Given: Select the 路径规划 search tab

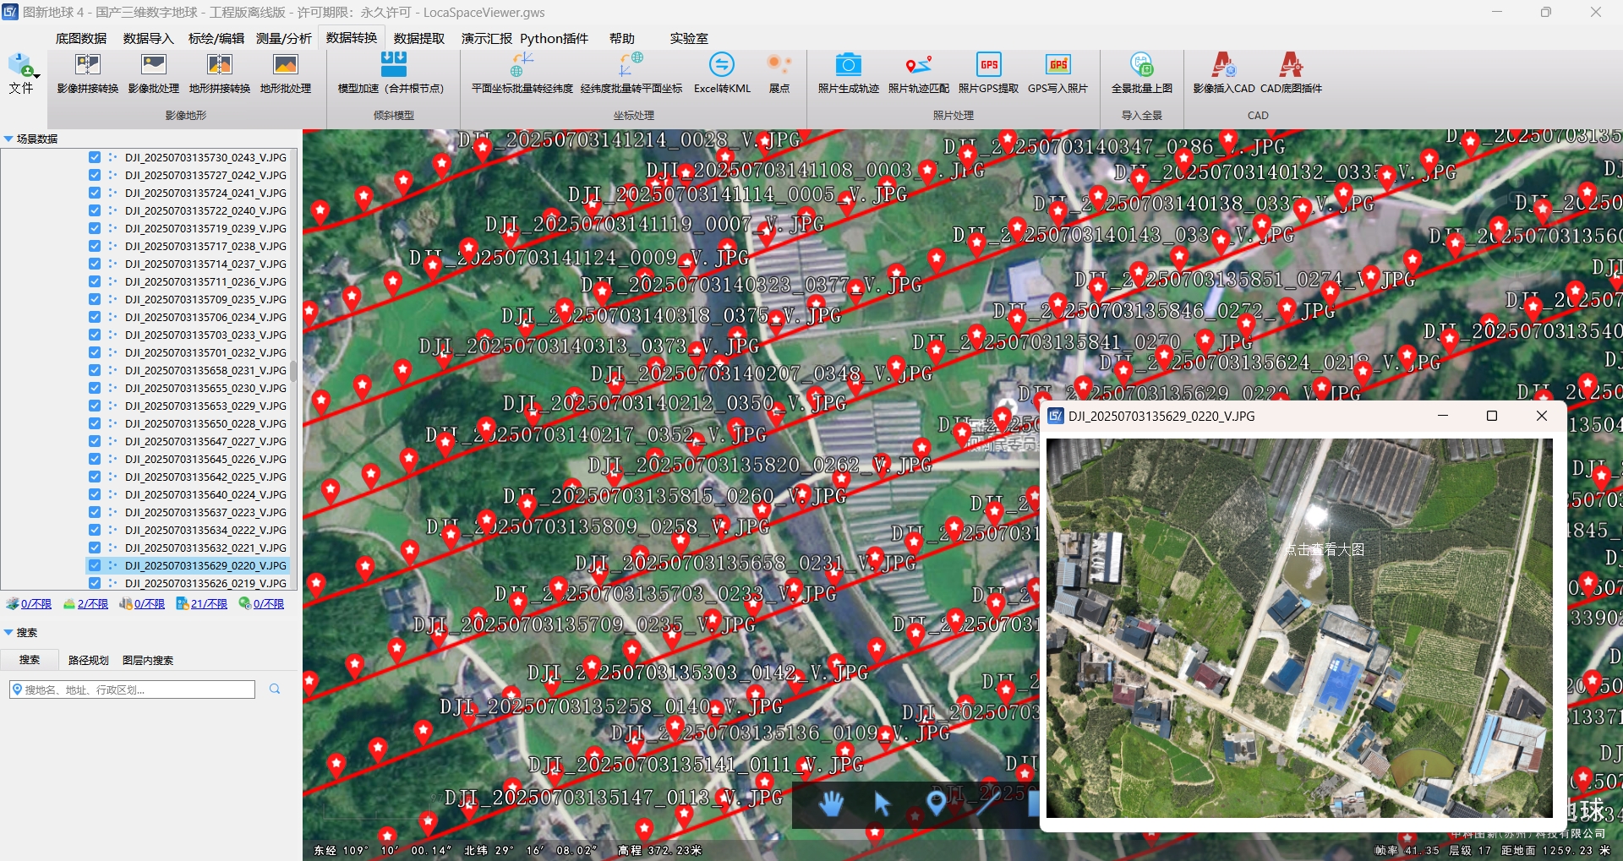Looking at the screenshot, I should click(x=89, y=660).
